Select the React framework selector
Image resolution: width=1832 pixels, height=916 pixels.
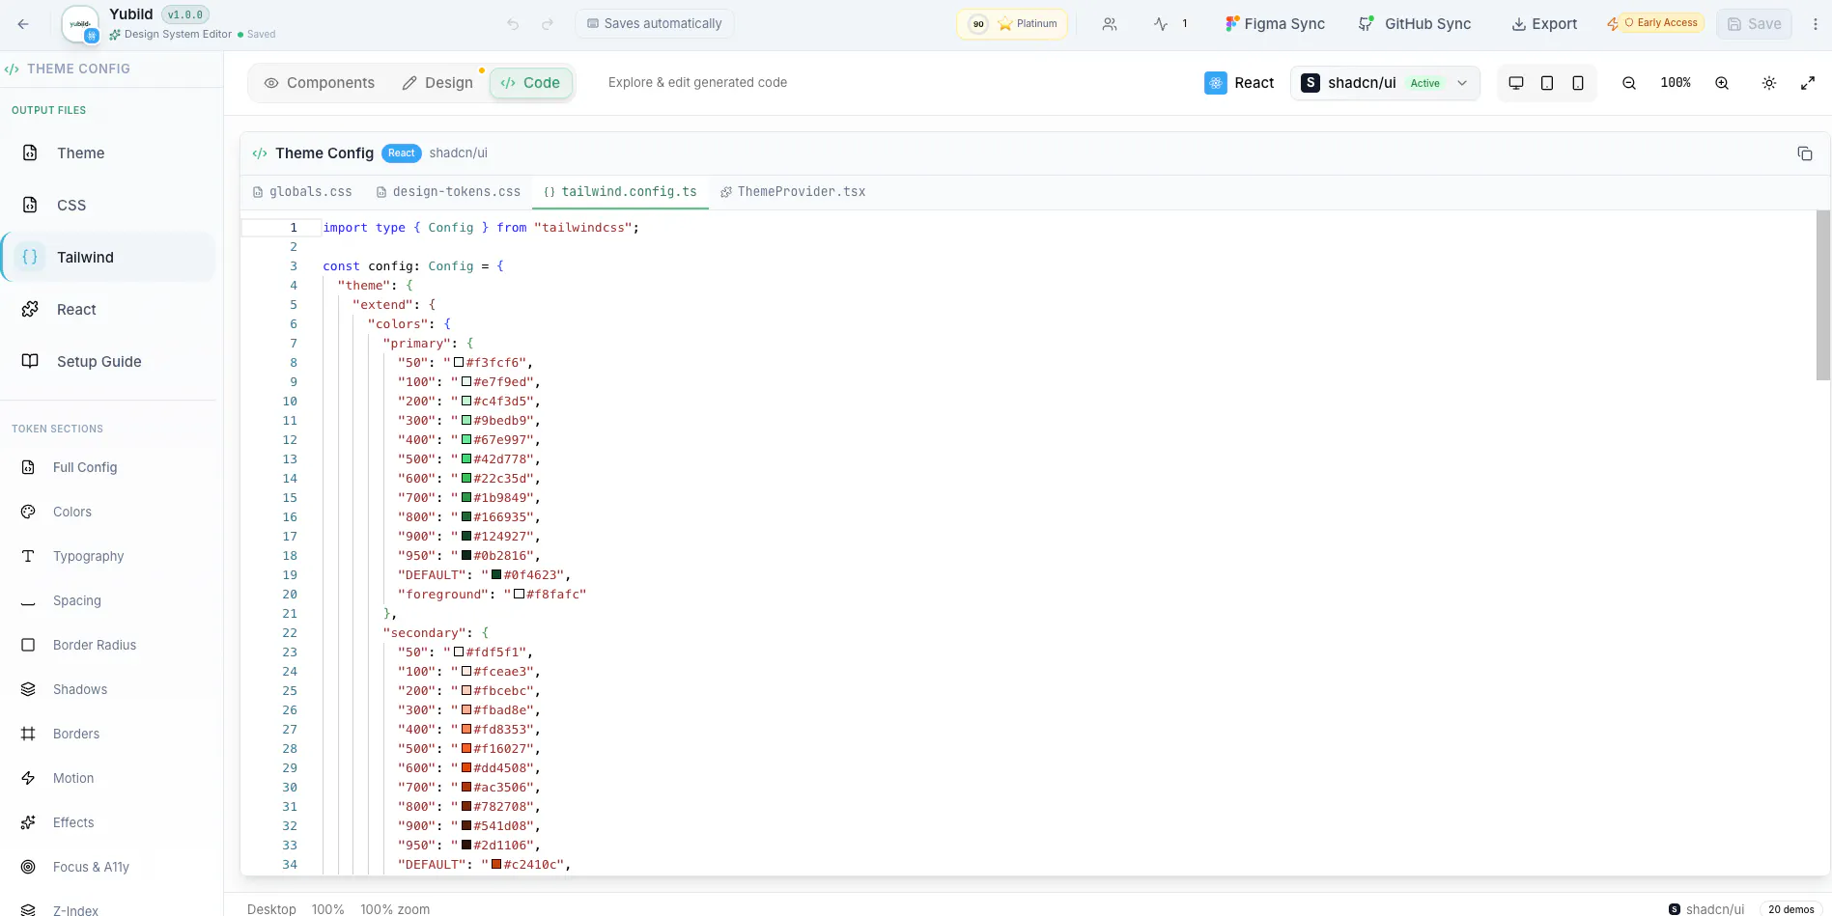pos(1240,83)
